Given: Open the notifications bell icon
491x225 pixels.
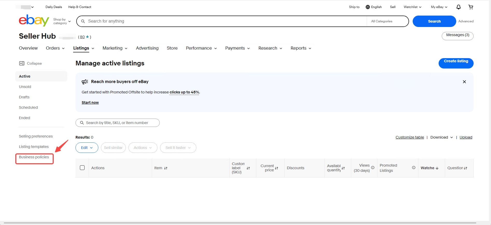Looking at the screenshot, I should click(458, 7).
